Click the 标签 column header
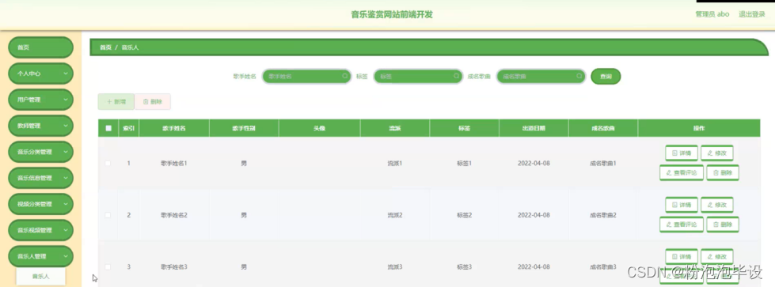Image resolution: width=775 pixels, height=287 pixels. pyautogui.click(x=464, y=128)
